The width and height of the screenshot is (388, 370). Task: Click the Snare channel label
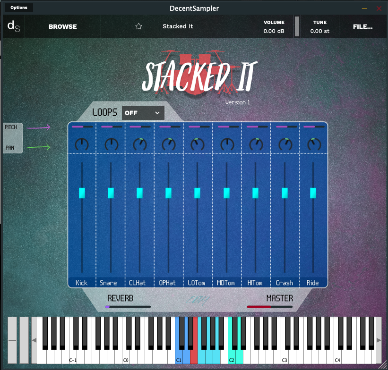[108, 283]
